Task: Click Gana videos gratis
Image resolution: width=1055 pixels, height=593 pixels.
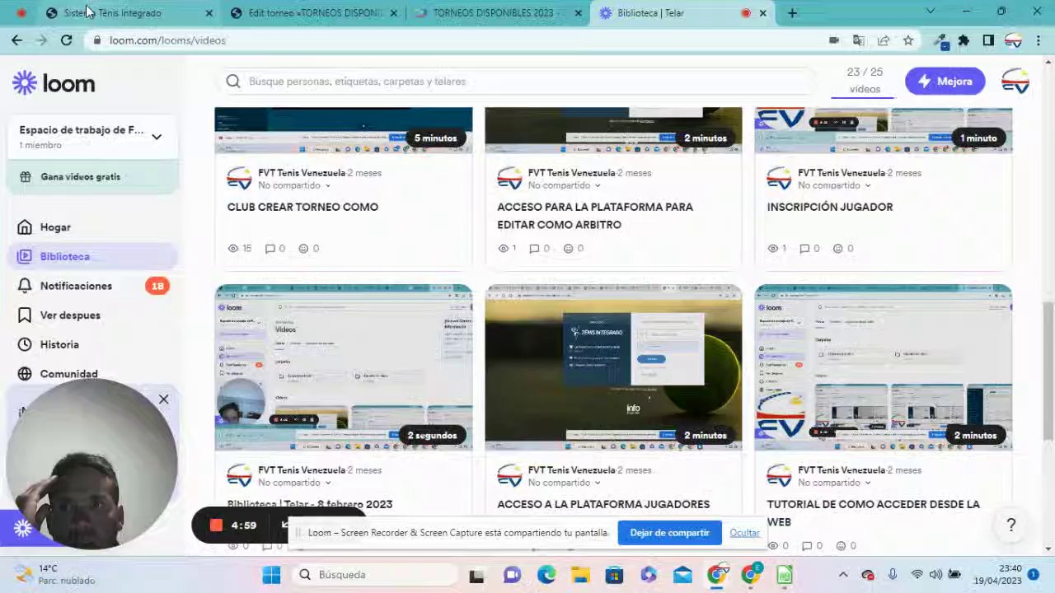Action: pos(80,176)
